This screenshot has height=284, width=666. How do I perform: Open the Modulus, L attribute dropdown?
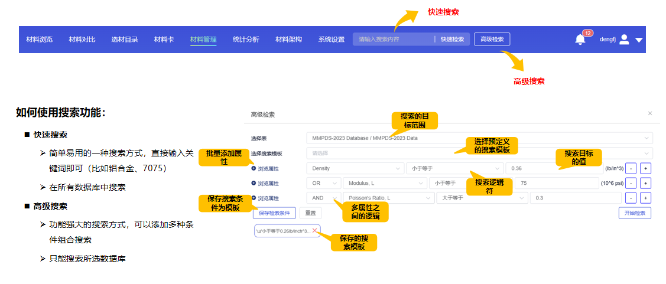click(385, 184)
